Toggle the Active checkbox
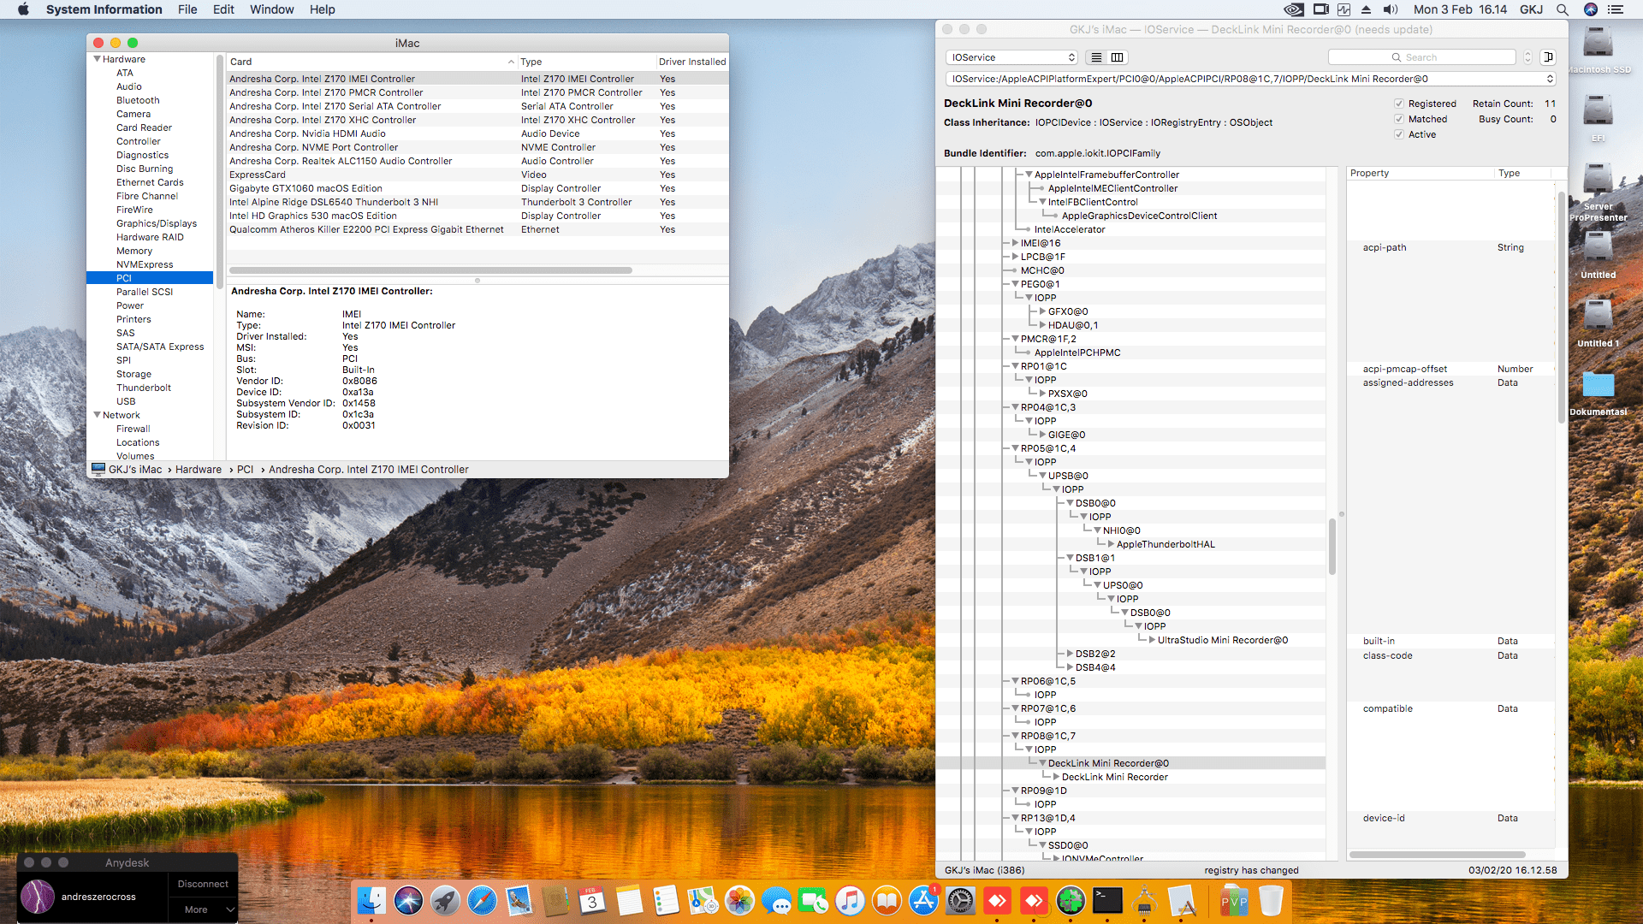This screenshot has height=924, width=1643. tap(1400, 134)
